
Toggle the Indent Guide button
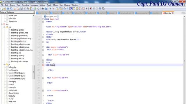[x=71, y=8]
